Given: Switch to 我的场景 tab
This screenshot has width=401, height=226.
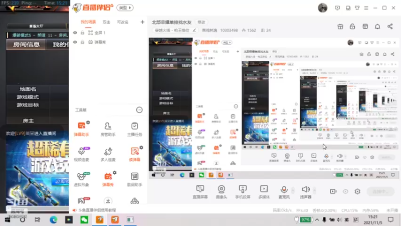Looking at the screenshot, I should 88,22.
